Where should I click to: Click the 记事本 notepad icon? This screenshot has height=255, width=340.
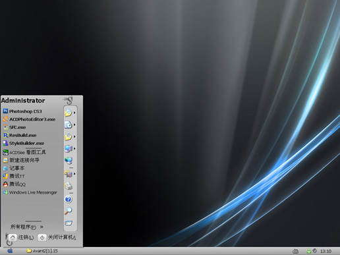(5, 168)
